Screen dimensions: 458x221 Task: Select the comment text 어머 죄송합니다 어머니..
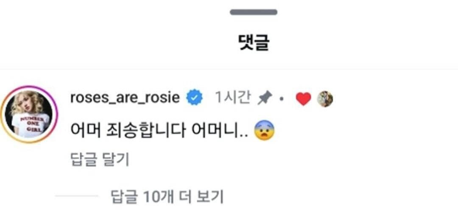(159, 131)
